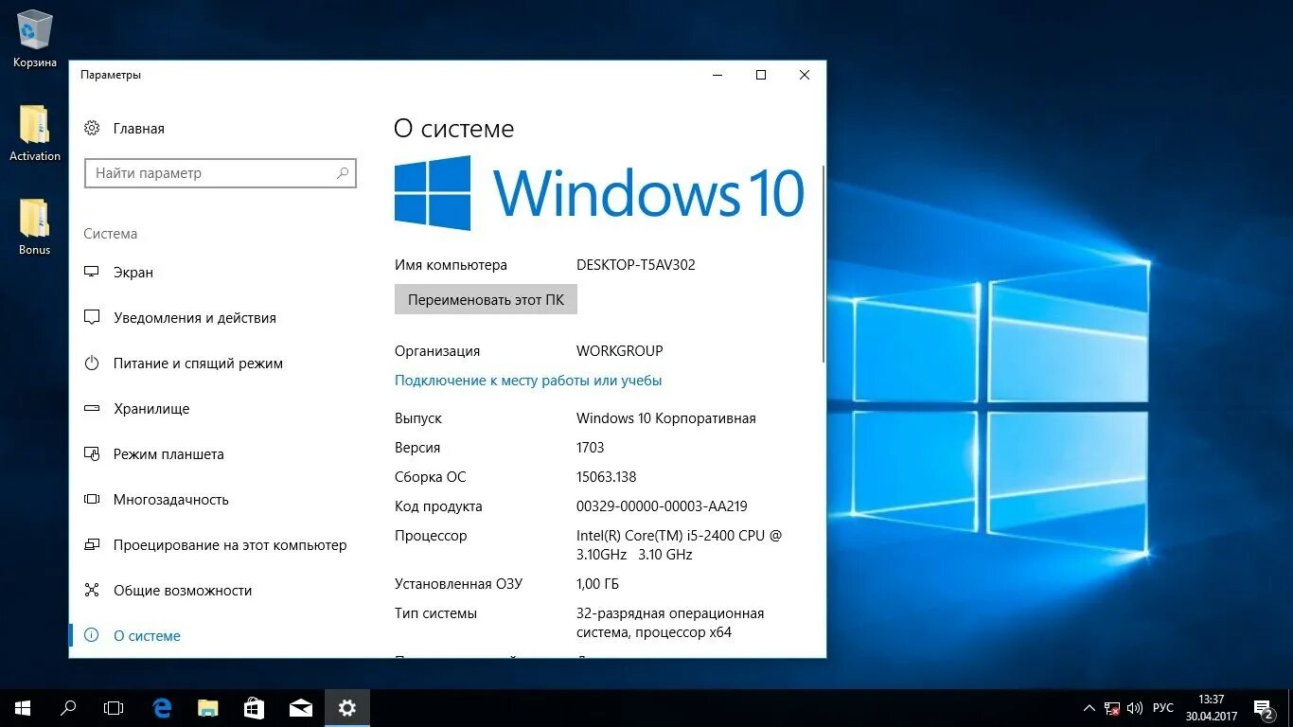Click the О системе page heading

pos(454,129)
